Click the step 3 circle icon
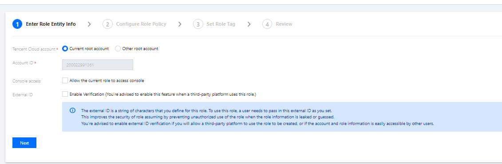 click(198, 24)
